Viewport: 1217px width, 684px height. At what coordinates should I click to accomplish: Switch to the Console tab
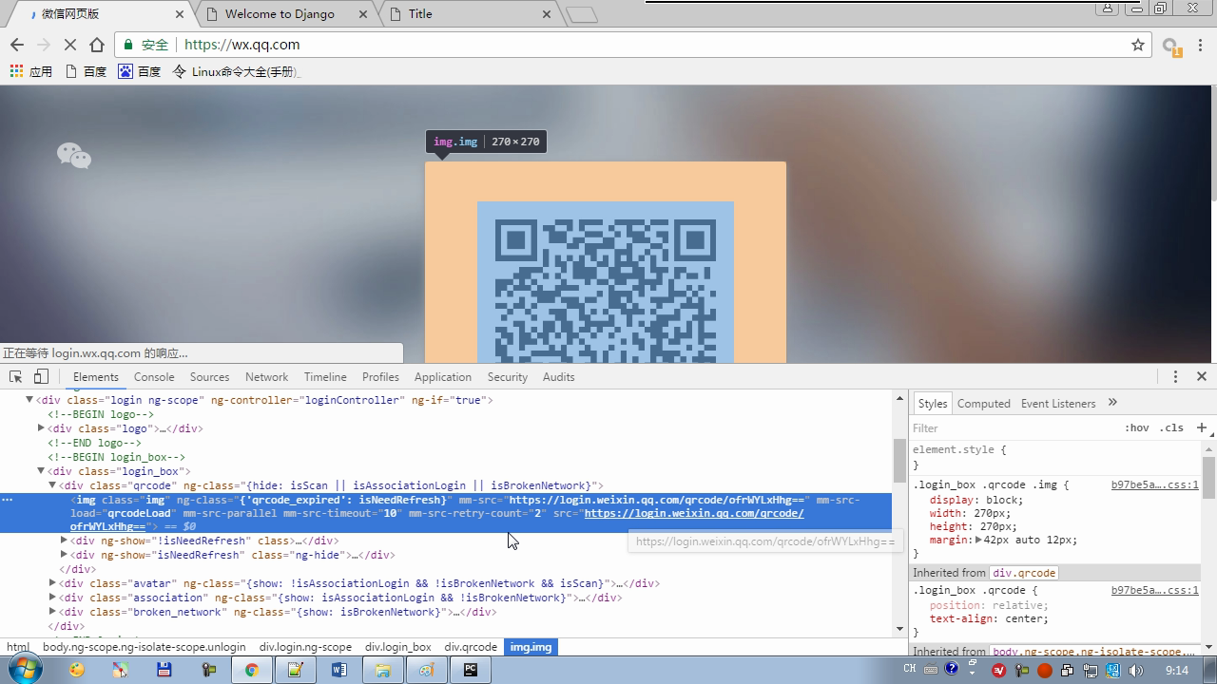(x=154, y=377)
